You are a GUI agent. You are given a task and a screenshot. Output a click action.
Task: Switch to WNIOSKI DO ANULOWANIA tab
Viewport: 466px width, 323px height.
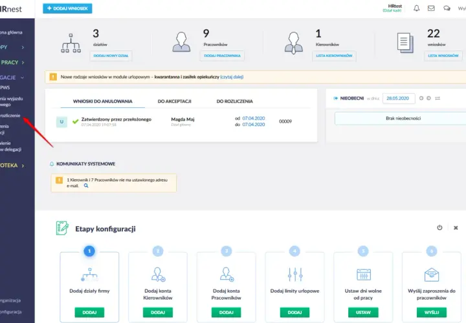click(x=102, y=101)
